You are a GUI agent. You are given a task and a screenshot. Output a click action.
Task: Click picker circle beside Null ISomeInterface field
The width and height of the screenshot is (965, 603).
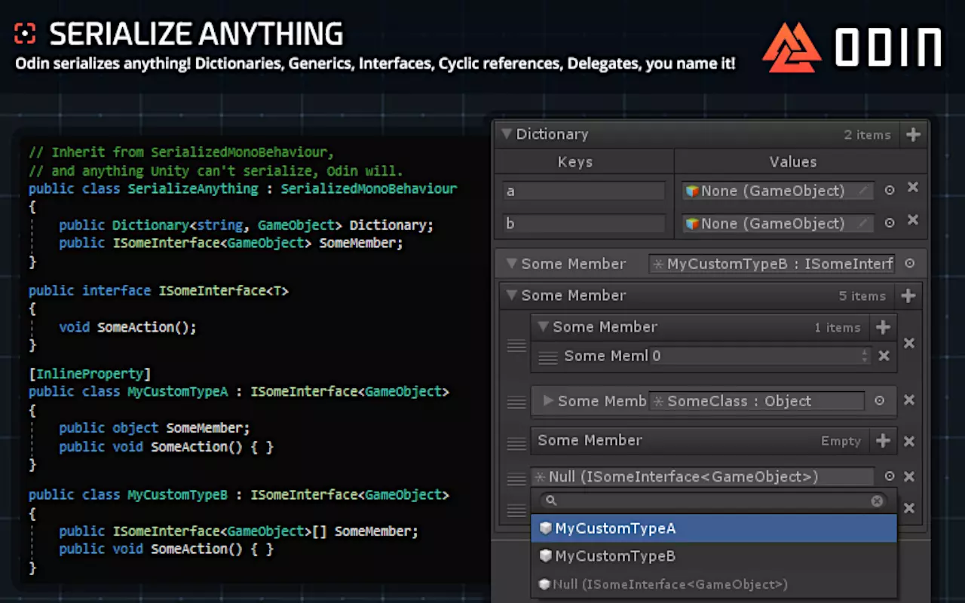(x=890, y=476)
